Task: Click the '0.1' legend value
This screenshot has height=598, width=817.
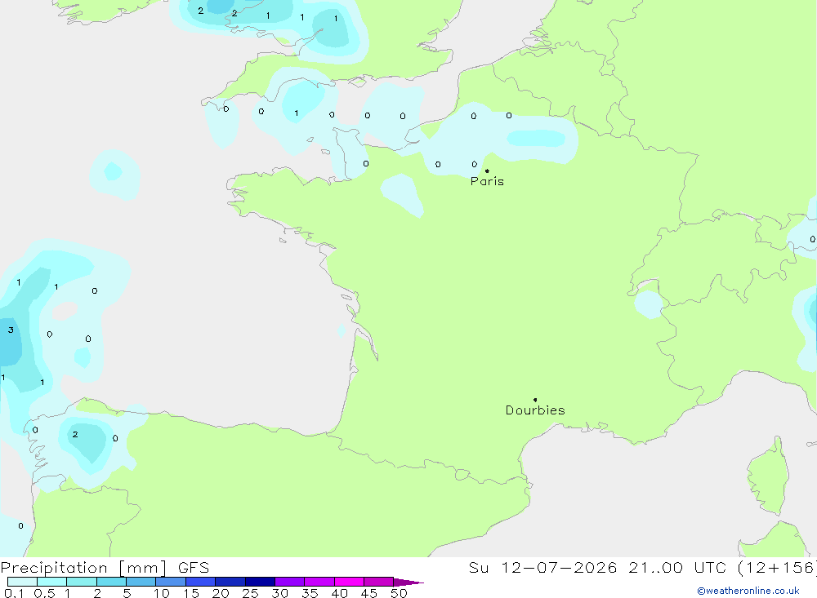Action: pyautogui.click(x=14, y=593)
